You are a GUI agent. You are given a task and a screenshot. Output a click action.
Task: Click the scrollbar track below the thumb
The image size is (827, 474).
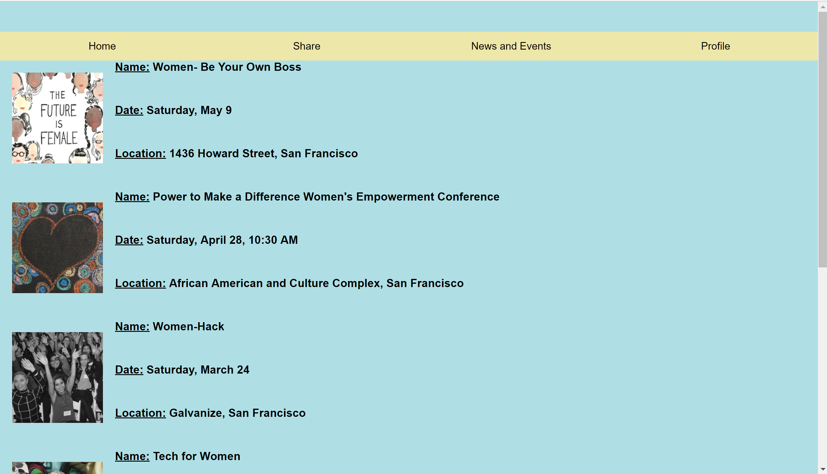(x=822, y=364)
